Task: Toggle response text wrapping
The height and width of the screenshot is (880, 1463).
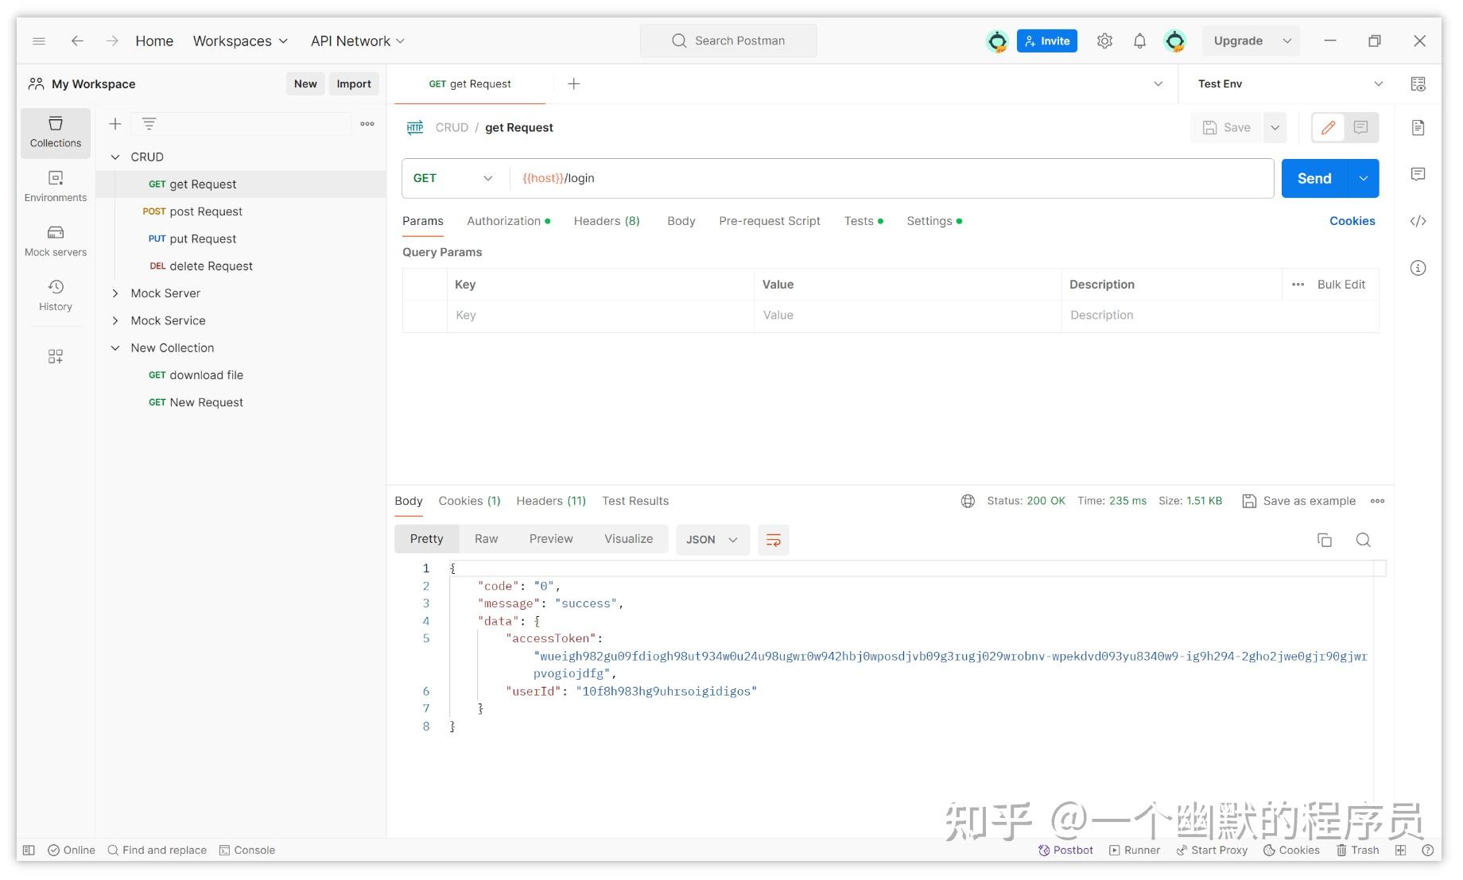Action: (773, 540)
